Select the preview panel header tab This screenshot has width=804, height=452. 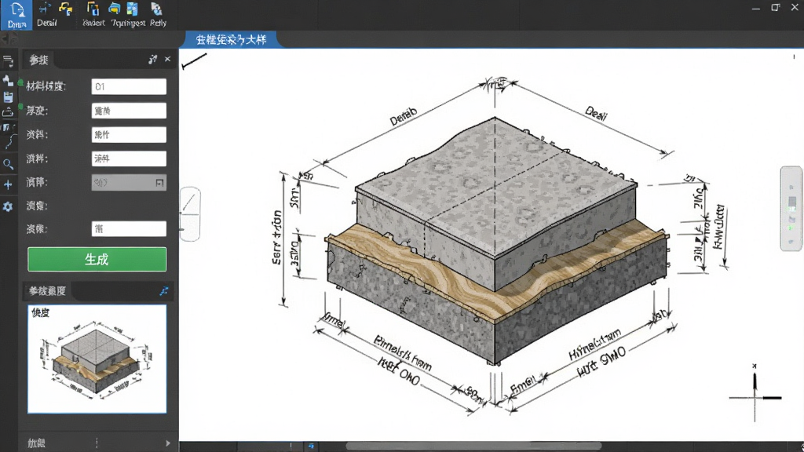point(47,291)
